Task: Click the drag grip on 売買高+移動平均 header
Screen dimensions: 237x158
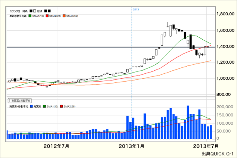Action: [10, 101]
